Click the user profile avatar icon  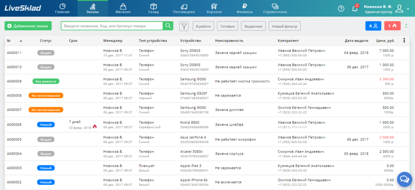[x=399, y=9]
